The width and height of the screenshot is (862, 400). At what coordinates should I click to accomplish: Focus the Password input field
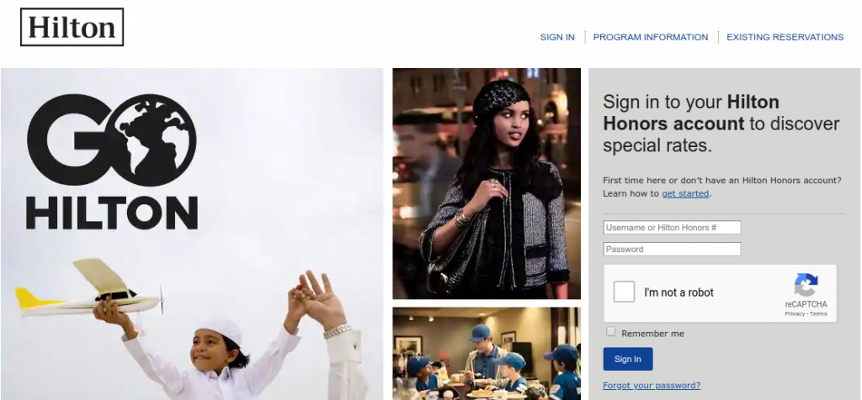[x=672, y=249]
